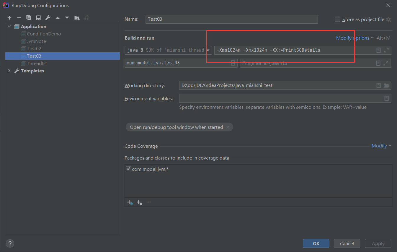
Task: Close the Run/Debug Configurations window
Action: point(388,5)
